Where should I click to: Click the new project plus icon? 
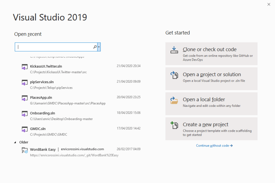[174, 125]
